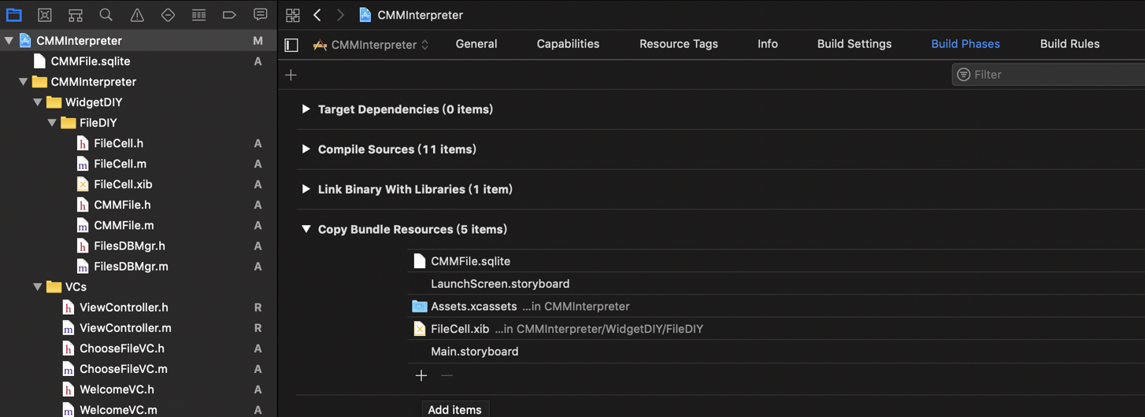This screenshot has width=1145, height=417.
Task: Select the FileDIY folder row
Action: click(x=139, y=123)
